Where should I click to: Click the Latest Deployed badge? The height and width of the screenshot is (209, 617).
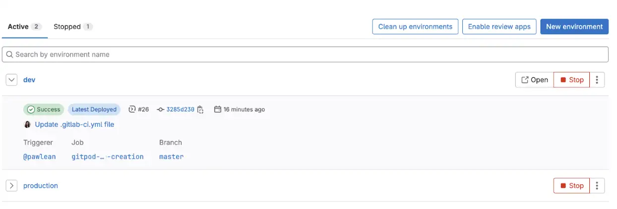pos(94,109)
